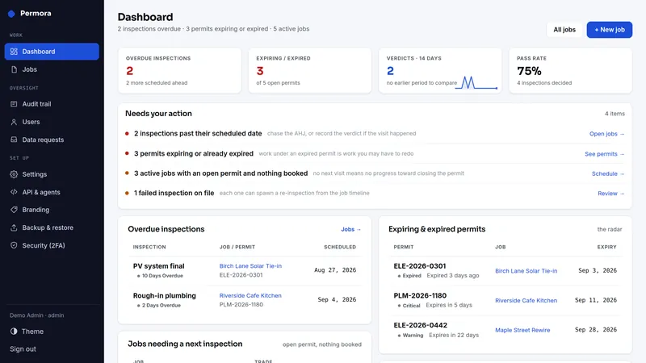Click the Sep 4, 2026 scheduled date
Screen dimensions: 646x363
click(337, 299)
